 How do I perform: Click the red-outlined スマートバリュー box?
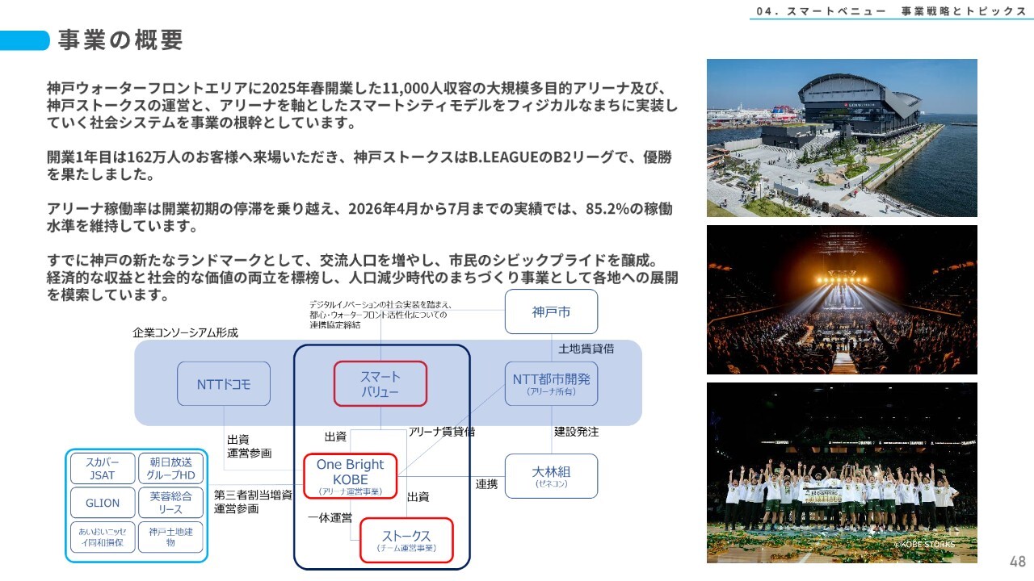[x=380, y=383]
